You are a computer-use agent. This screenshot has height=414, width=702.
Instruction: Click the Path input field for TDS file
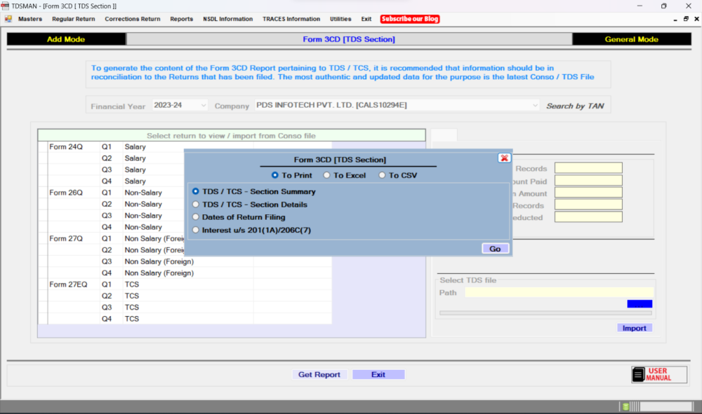[558, 292]
